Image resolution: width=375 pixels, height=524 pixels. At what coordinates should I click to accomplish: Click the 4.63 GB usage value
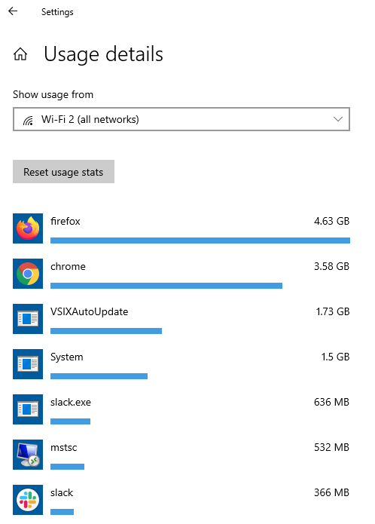point(331,221)
